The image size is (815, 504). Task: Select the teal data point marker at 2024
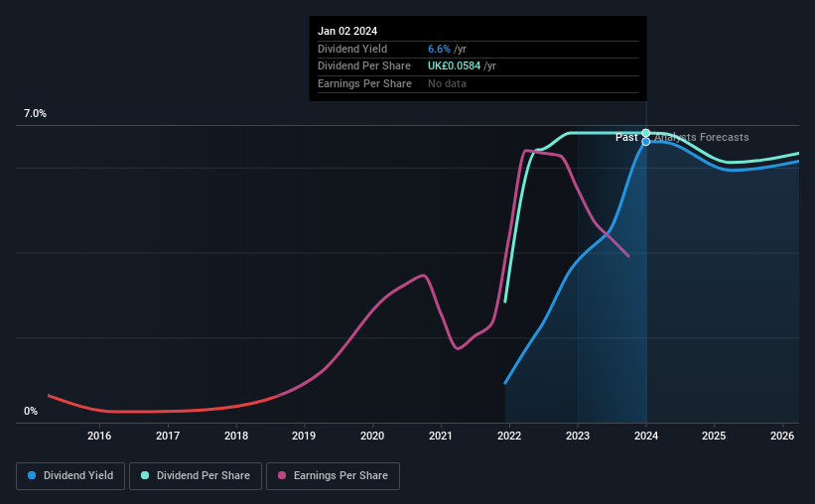coord(646,133)
